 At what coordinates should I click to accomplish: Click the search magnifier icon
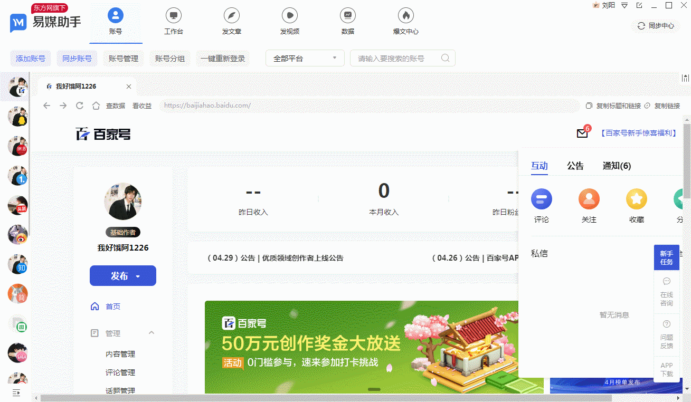pos(445,58)
